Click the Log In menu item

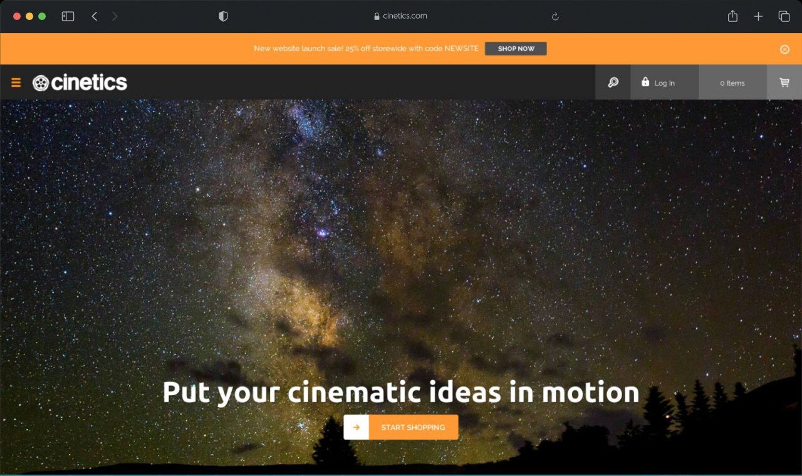click(664, 82)
